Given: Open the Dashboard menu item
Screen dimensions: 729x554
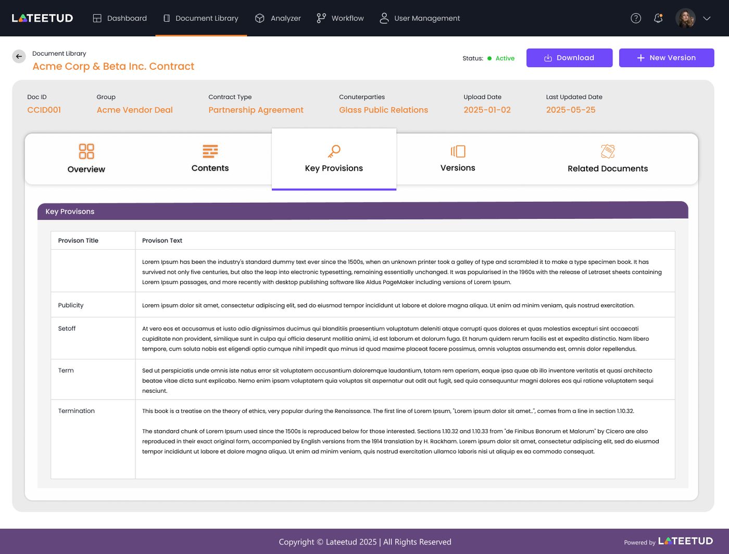Looking at the screenshot, I should [x=120, y=18].
